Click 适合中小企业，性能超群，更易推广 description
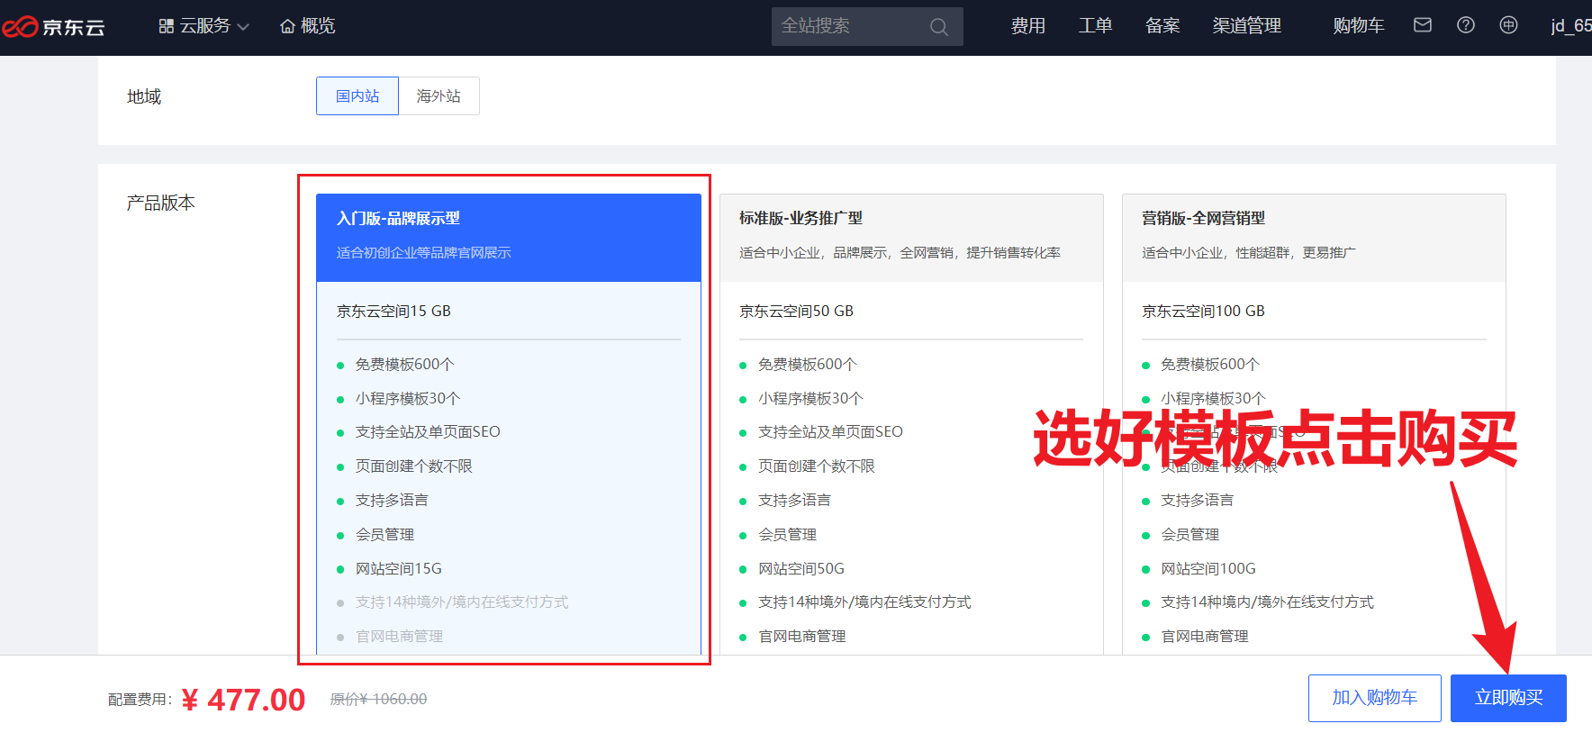Screen dimensions: 1592x733 [1249, 253]
